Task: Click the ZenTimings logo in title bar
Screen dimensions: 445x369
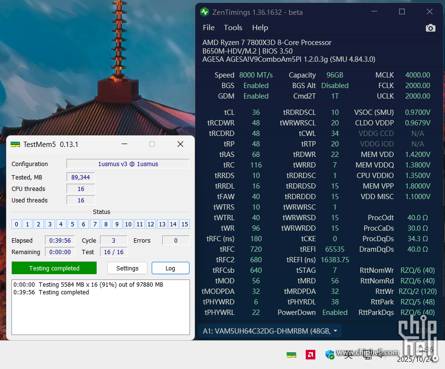Action: pos(205,12)
